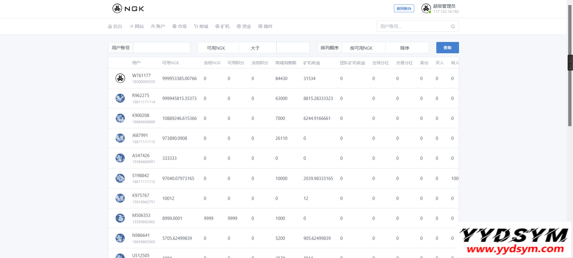Image resolution: width=573 pixels, height=258 pixels.
Task: Click avatar of user M506353
Action: click(x=120, y=218)
